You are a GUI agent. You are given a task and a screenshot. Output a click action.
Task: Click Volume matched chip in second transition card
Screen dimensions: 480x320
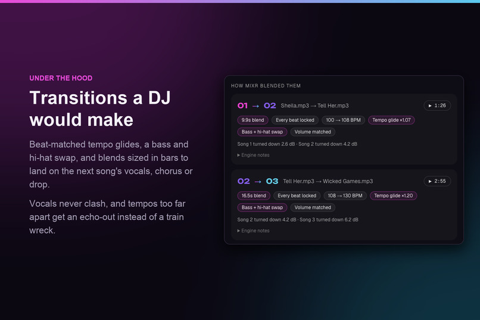(x=313, y=207)
